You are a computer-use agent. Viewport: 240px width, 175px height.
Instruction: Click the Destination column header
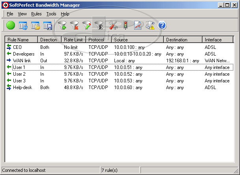point(183,40)
